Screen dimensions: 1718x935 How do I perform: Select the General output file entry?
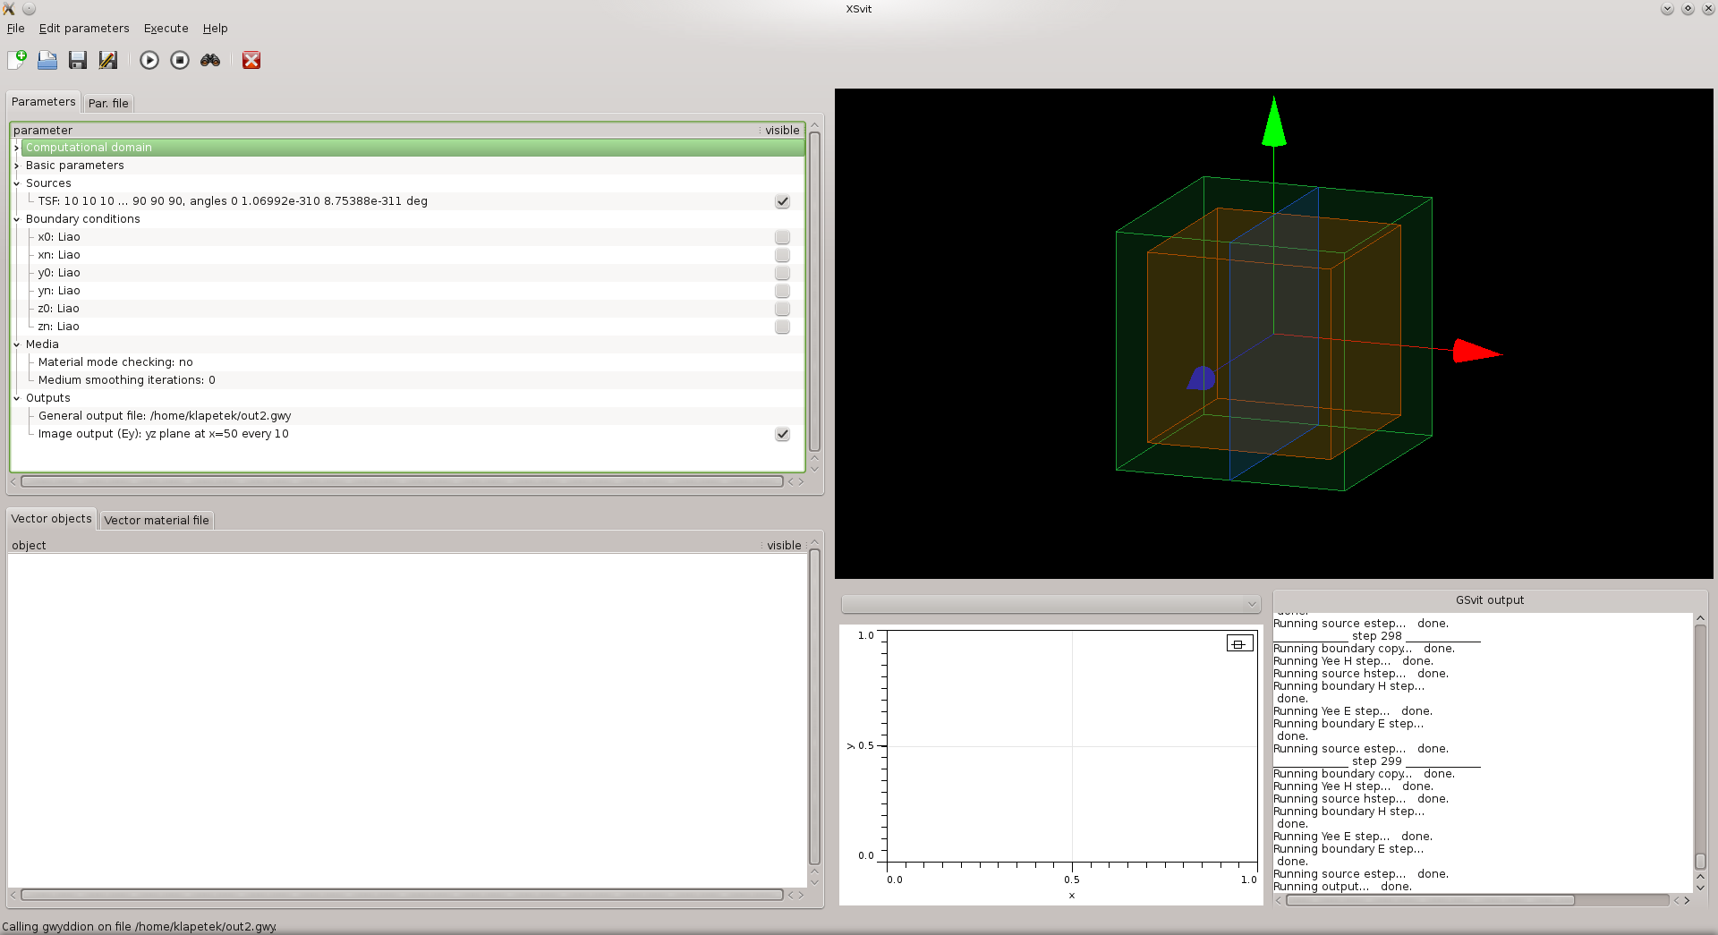click(165, 416)
